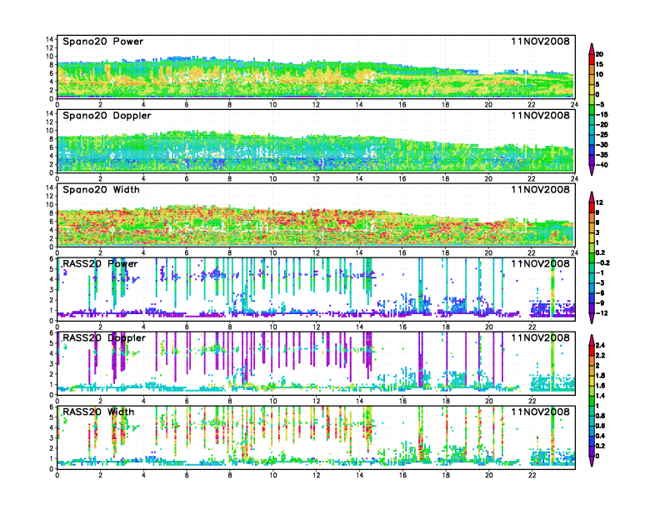Click the x-axis "24" tick under Spano20 Doppler
The width and height of the screenshot is (660, 510).
574,178
